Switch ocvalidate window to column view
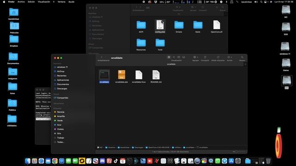Viewport: 296px width, 166px height. pos(179,57)
